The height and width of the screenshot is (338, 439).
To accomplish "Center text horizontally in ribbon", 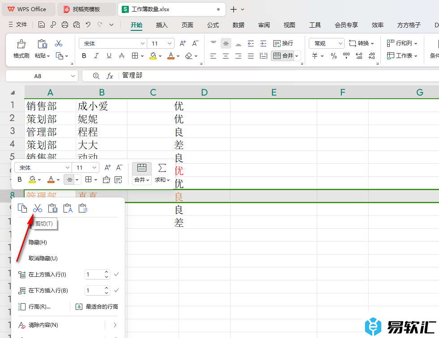I will click(226, 56).
